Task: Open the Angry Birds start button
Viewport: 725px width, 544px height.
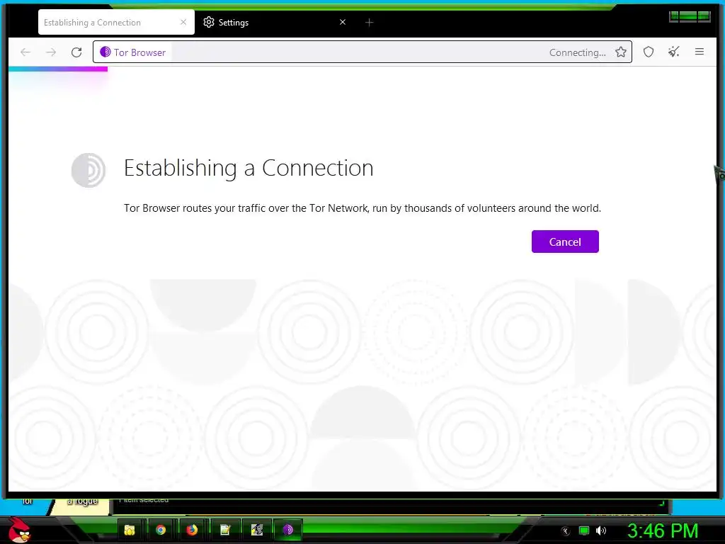Action: (x=18, y=530)
